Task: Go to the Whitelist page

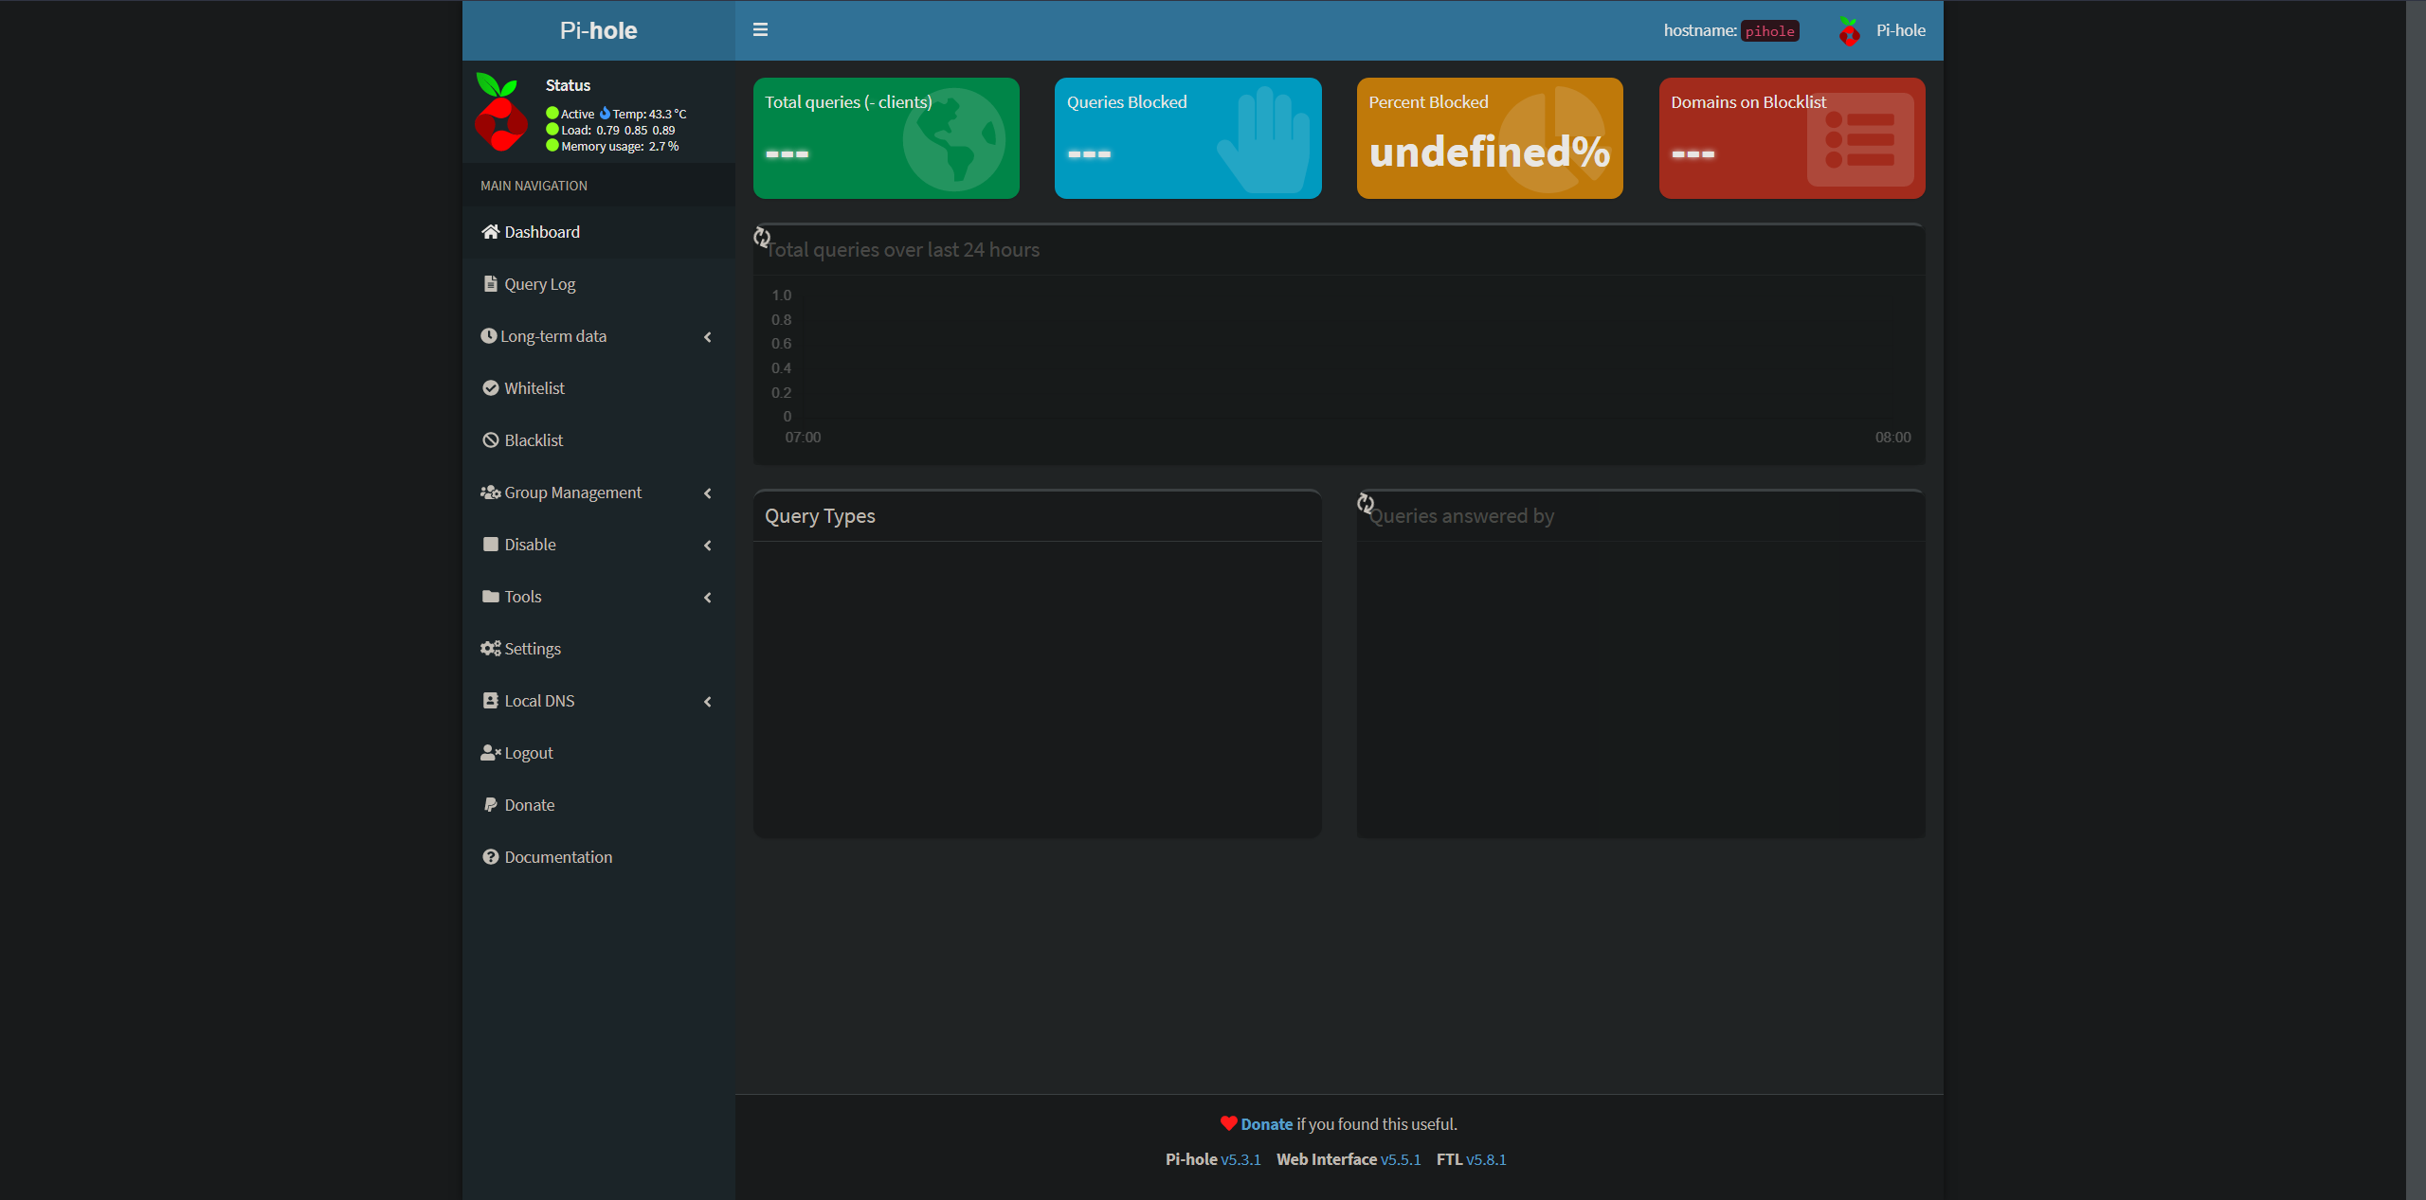Action: click(x=599, y=388)
